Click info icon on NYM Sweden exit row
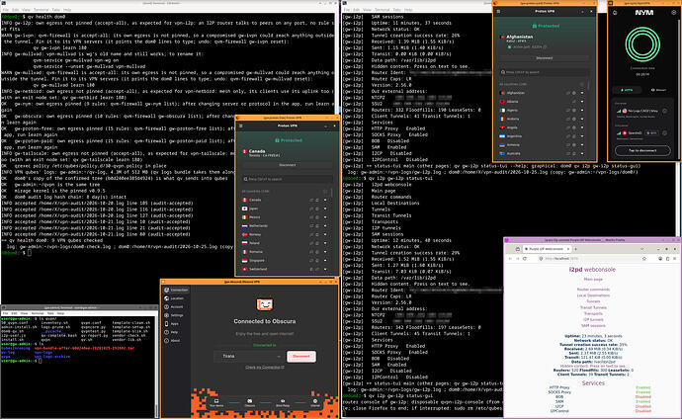Viewport: 682px width, 419px height. (x=664, y=133)
